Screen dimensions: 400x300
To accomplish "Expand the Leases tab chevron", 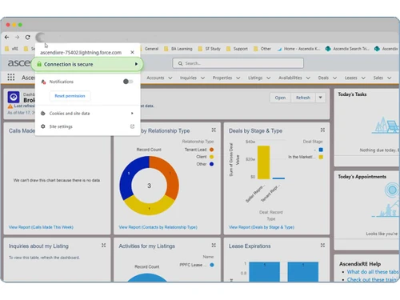I will [x=363, y=78].
